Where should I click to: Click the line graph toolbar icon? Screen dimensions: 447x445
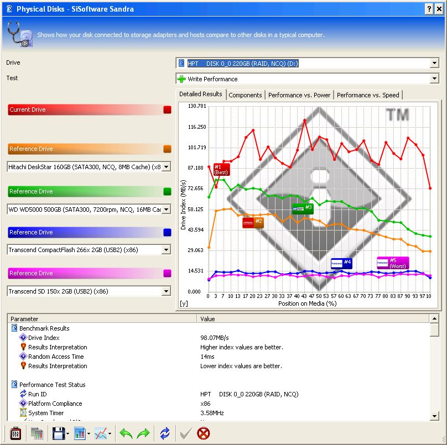[x=101, y=433]
